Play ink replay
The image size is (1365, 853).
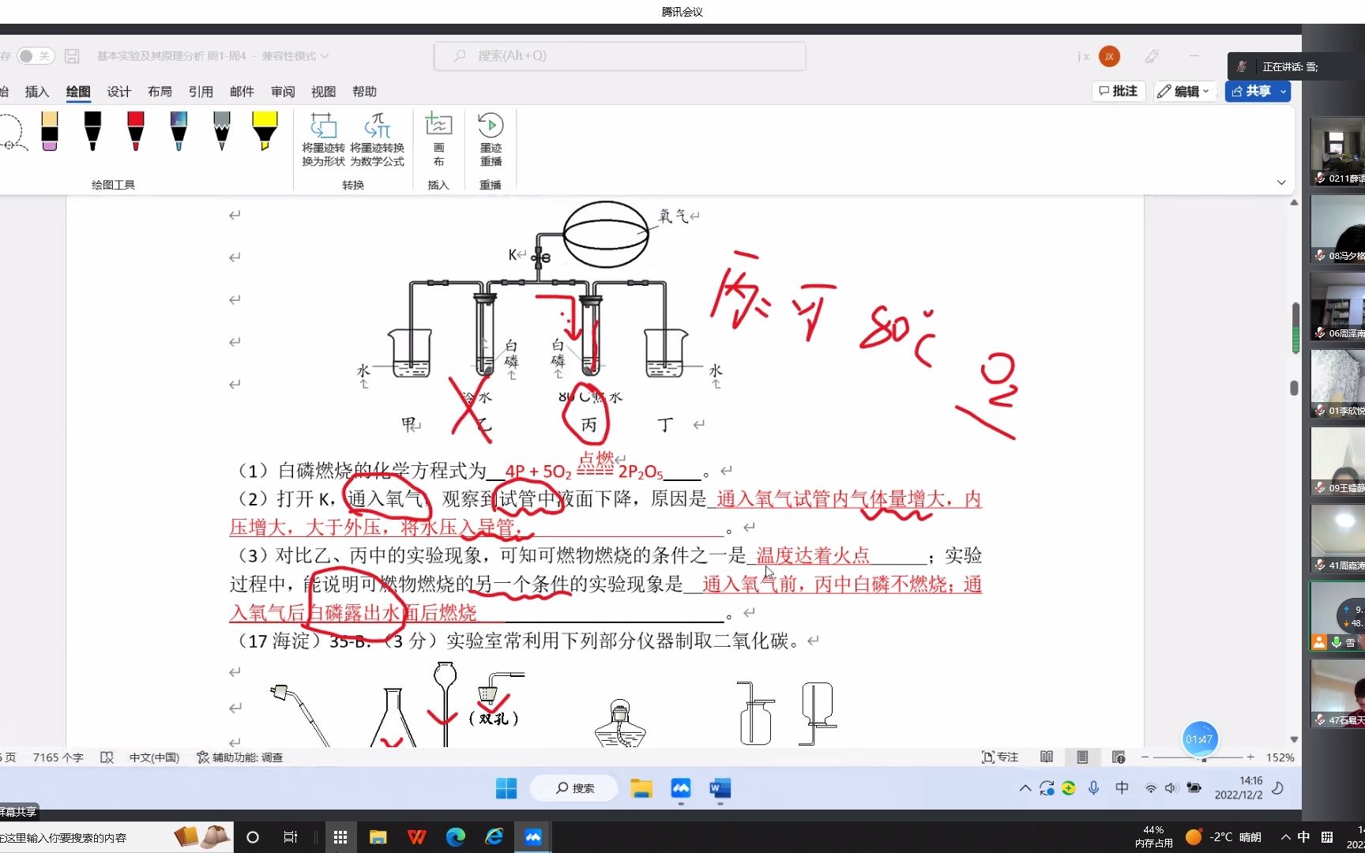click(x=491, y=140)
